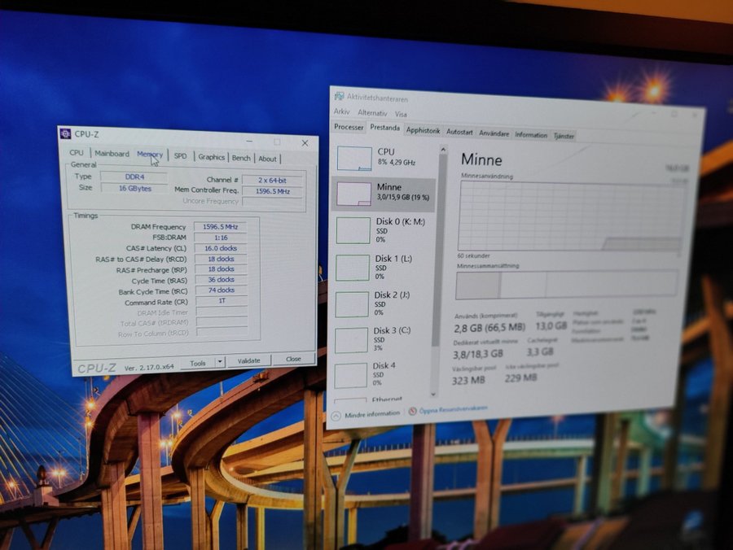
Task: Select the Minne memory graph item
Action: tap(383, 193)
